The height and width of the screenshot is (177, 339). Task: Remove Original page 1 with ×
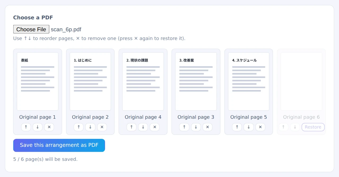click(x=49, y=127)
